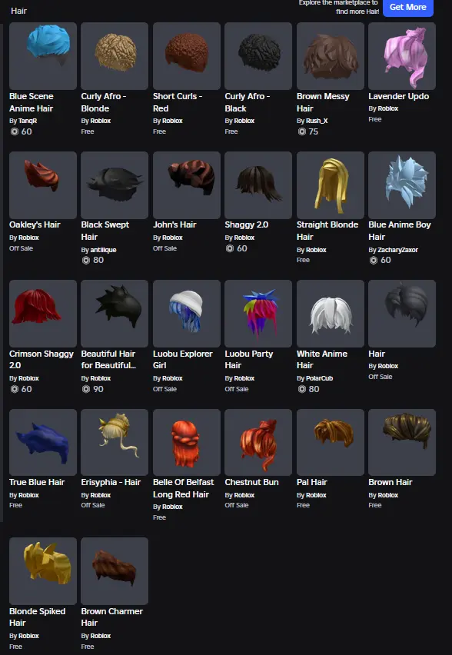Viewport: 452px width, 655px height.
Task: Choose the Luobu Party Hair thumbnail
Action: [x=258, y=314]
